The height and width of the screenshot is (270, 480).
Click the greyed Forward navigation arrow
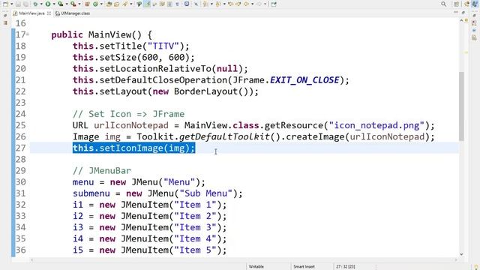(259, 4)
